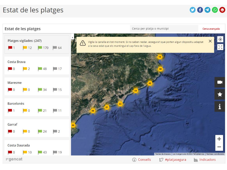Zoom in on the map

(219, 139)
